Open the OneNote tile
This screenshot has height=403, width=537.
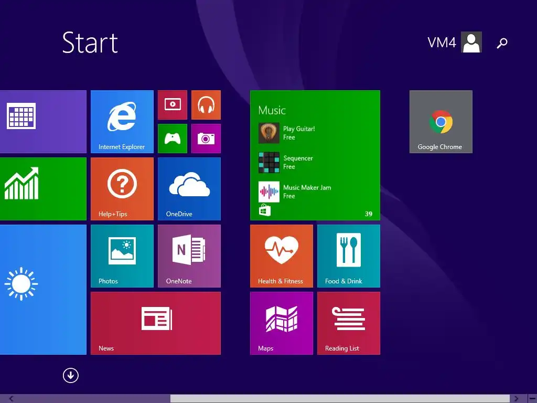(x=189, y=256)
